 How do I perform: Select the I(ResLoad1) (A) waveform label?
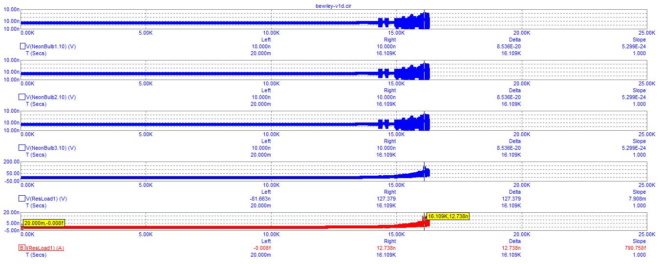click(x=45, y=248)
